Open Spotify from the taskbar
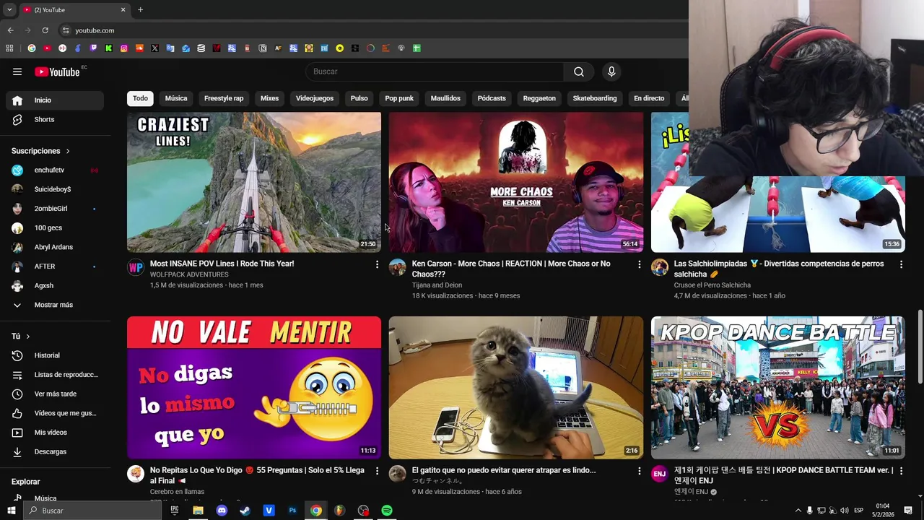Screen dimensions: 924x520 [x=387, y=511]
